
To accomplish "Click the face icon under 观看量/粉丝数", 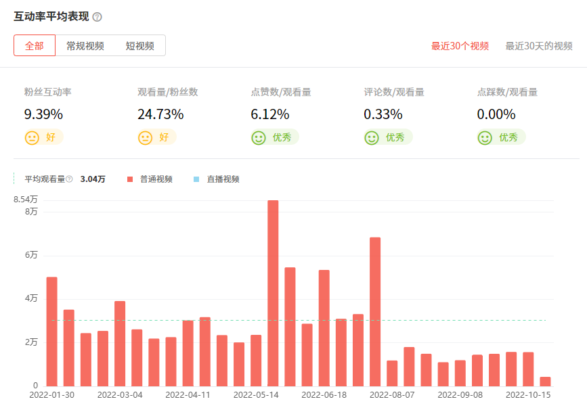I will click(146, 137).
